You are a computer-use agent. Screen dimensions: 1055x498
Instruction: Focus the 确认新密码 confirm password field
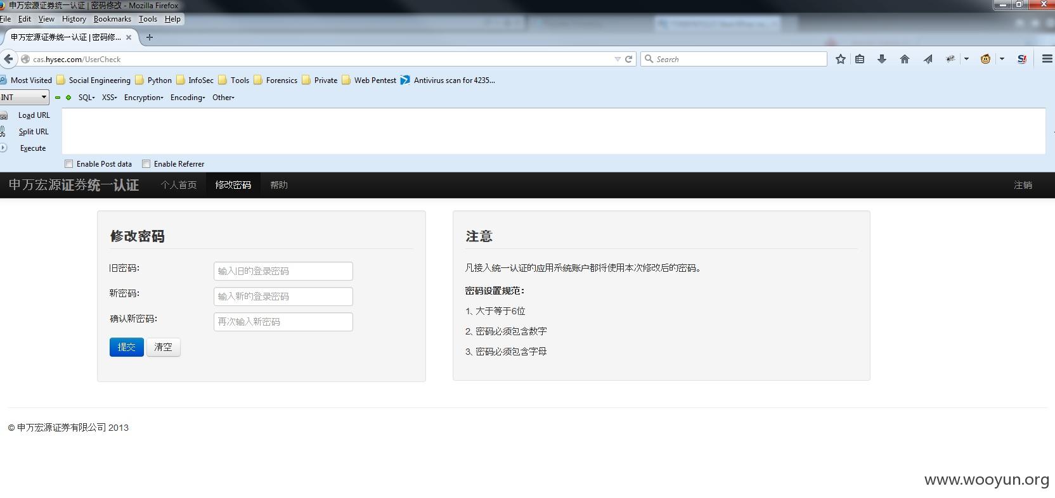pos(283,322)
